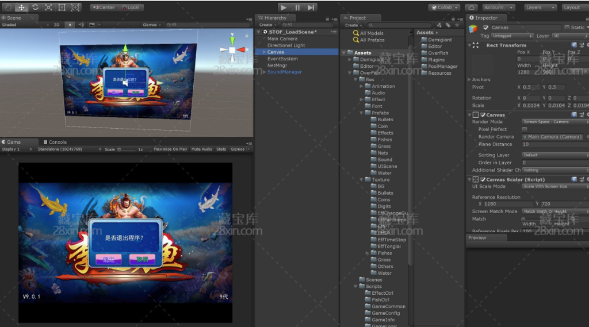Toggle the Canvas object active checkbox
This screenshot has height=327, width=589.
486,28
